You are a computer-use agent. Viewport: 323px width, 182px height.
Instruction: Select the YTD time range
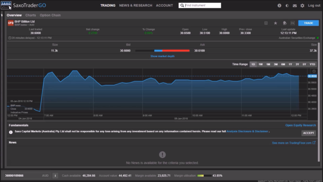312,64
